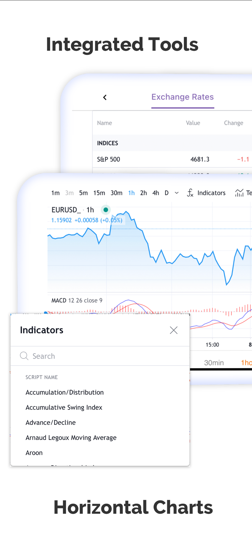Choose the 4h timeframe
The width and height of the screenshot is (252, 546).
[x=156, y=193]
